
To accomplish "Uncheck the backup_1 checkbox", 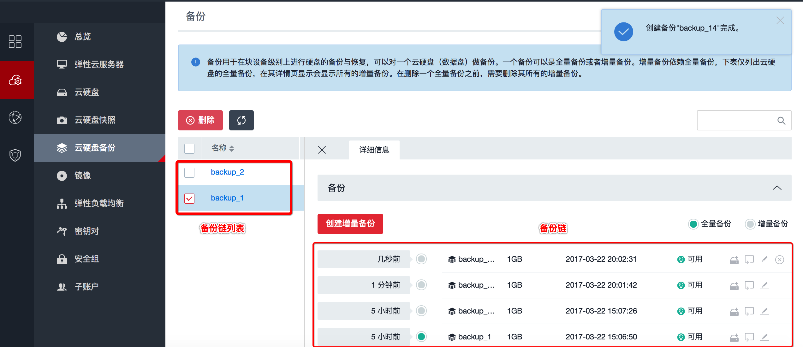I will coord(189,198).
